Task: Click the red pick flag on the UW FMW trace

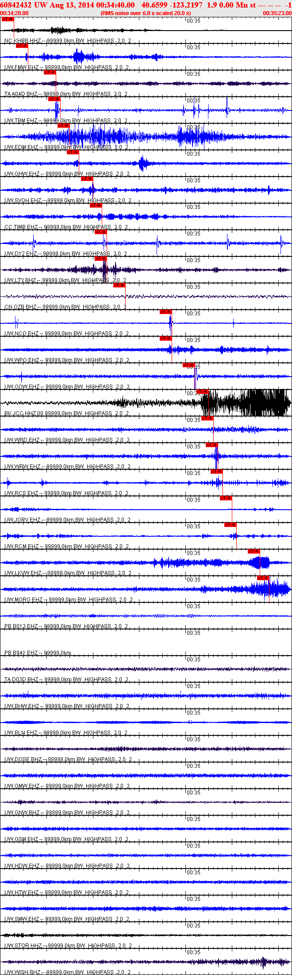Action: point(22,46)
